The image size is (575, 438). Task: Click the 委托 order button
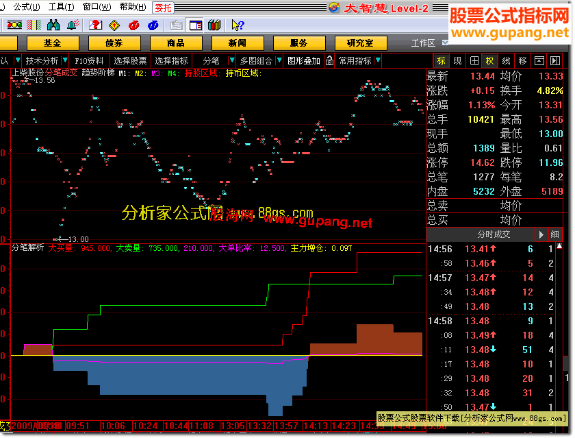tap(163, 8)
